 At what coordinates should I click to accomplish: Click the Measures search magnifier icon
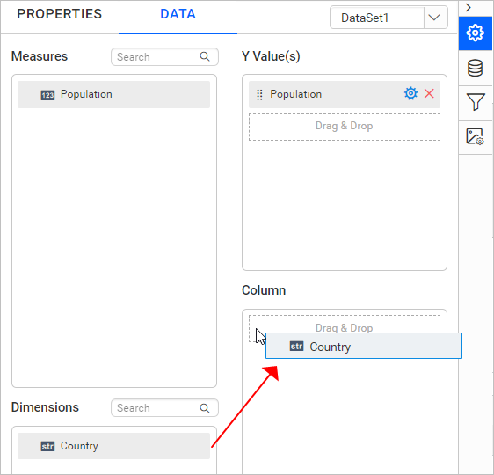pos(205,56)
